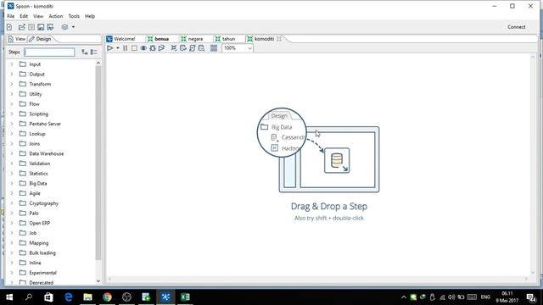Screen dimensions: 543x305
Task: Select the Validation tree item
Action: [x=40, y=164]
